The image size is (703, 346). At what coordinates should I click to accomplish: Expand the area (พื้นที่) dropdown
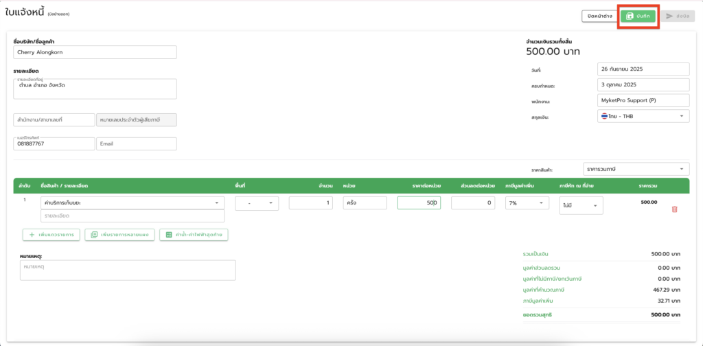[257, 203]
